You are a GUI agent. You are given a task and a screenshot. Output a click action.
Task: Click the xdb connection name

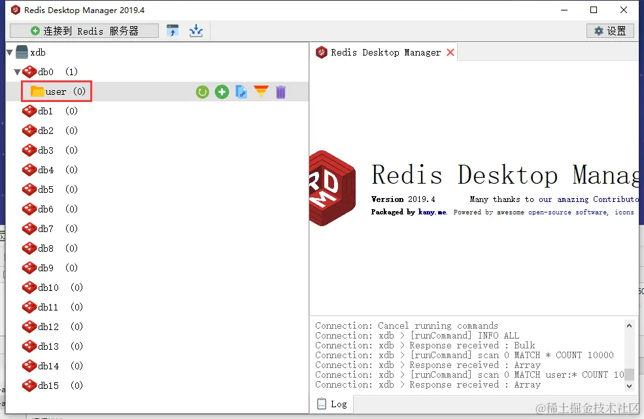[38, 52]
